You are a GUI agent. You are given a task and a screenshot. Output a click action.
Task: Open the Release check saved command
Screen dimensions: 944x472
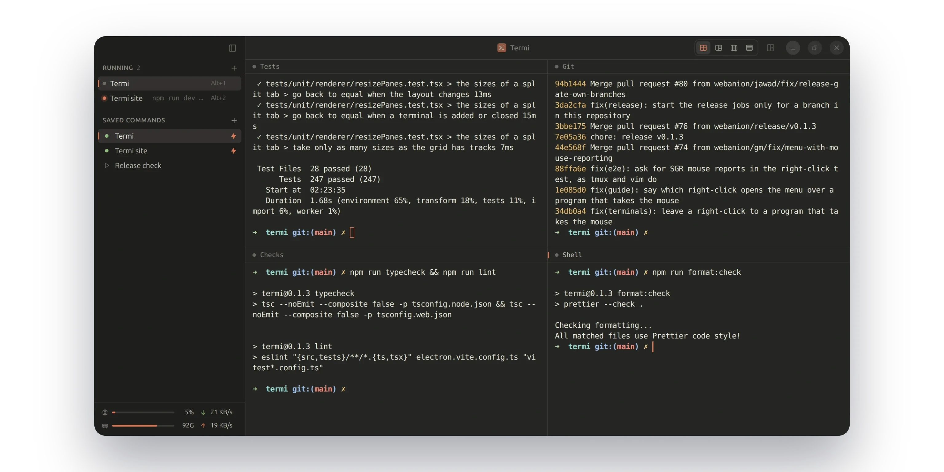click(x=169, y=166)
